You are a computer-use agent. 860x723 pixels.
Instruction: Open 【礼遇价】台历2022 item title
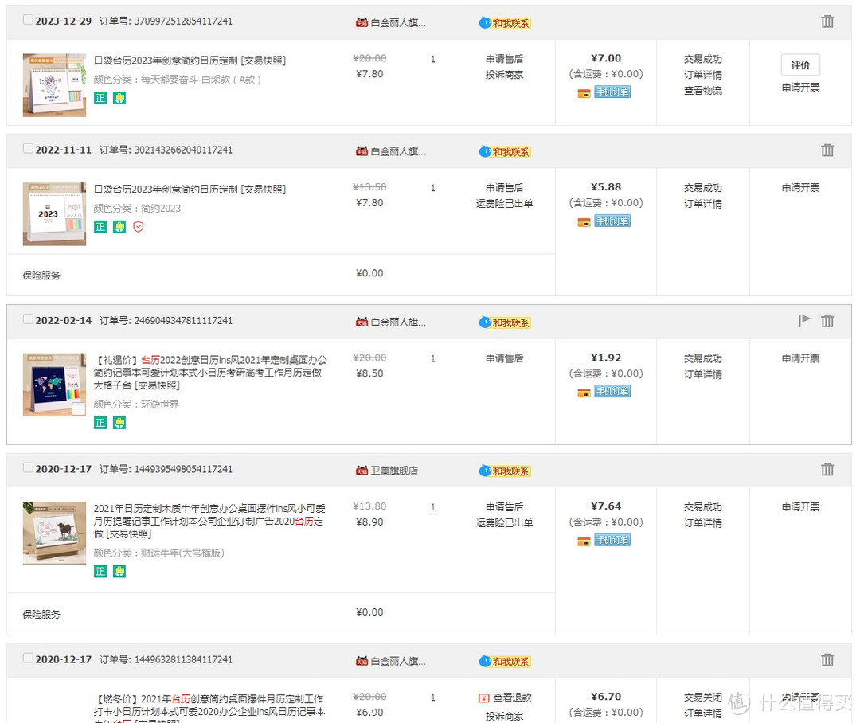(210, 373)
